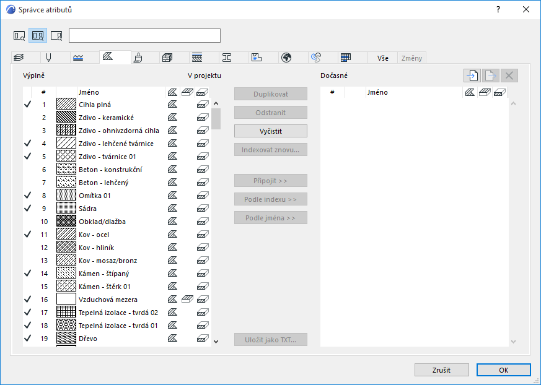Open the Zone Categories tab
541x385 pixels.
257,58
